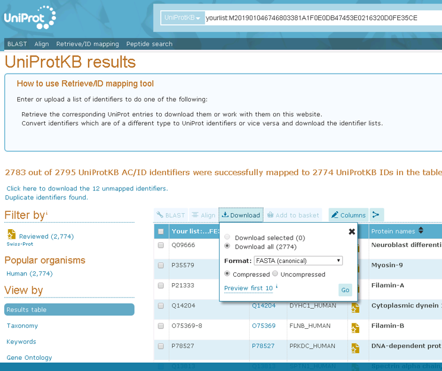Click the PRKDC_HUMAN entry name cell

[x=312, y=346]
